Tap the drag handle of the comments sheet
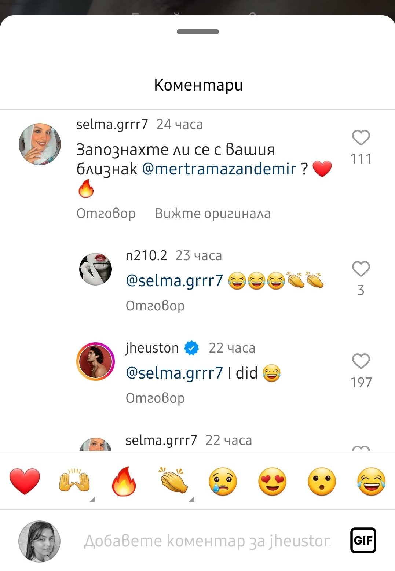Viewport: 395px width, 571px height. (x=198, y=32)
